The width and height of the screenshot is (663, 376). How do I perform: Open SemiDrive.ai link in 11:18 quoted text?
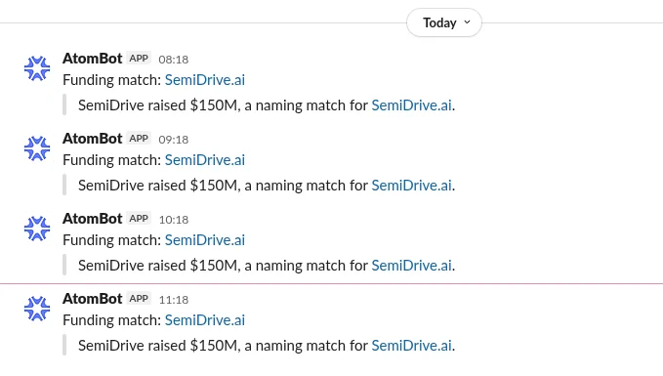coord(411,346)
